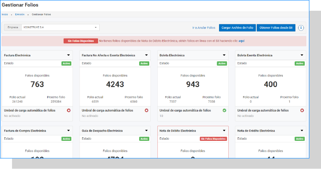Click red threshold icon in Factura No Afecta card

(x=147, y=110)
